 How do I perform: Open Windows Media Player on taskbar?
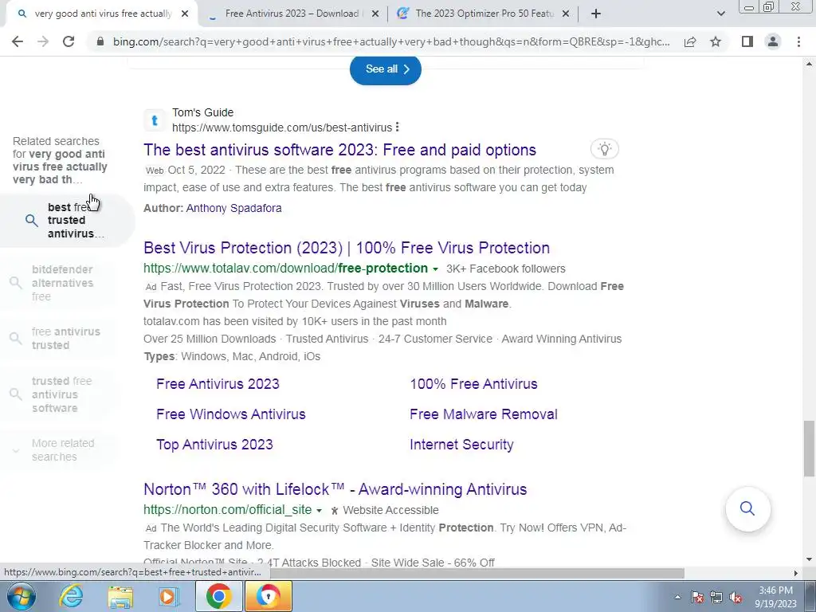[169, 596]
